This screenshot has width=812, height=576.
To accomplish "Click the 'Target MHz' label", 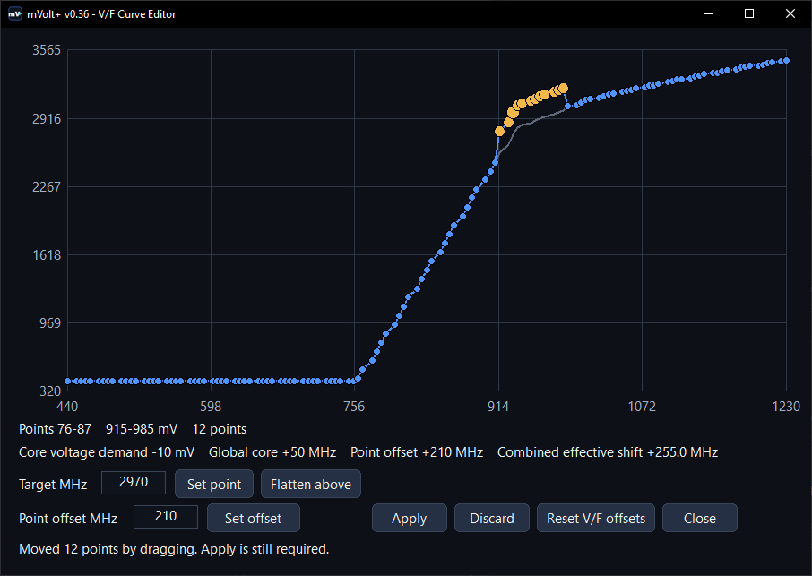I will pos(53,485).
